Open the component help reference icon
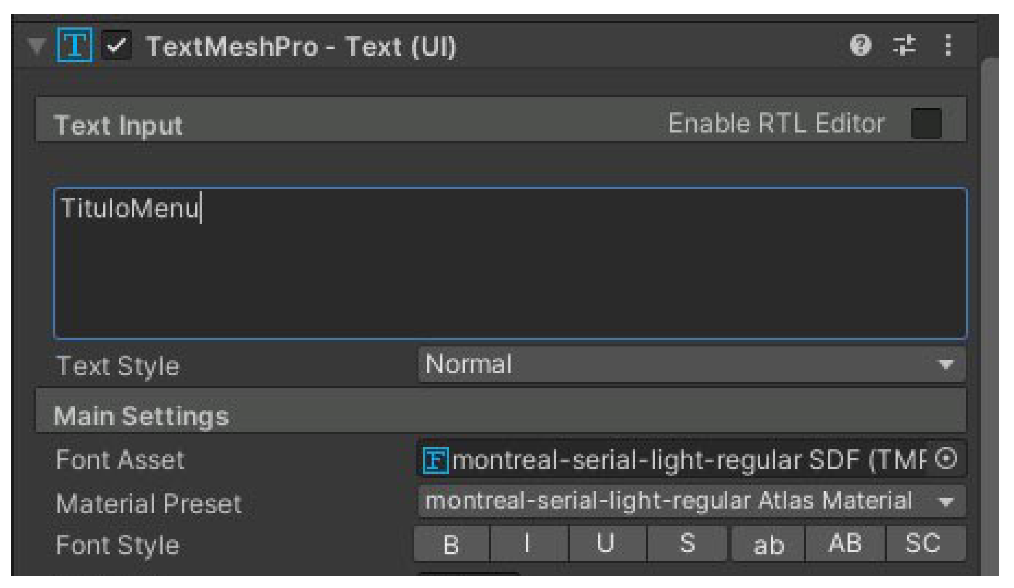The height and width of the screenshot is (588, 1014). tap(860, 45)
